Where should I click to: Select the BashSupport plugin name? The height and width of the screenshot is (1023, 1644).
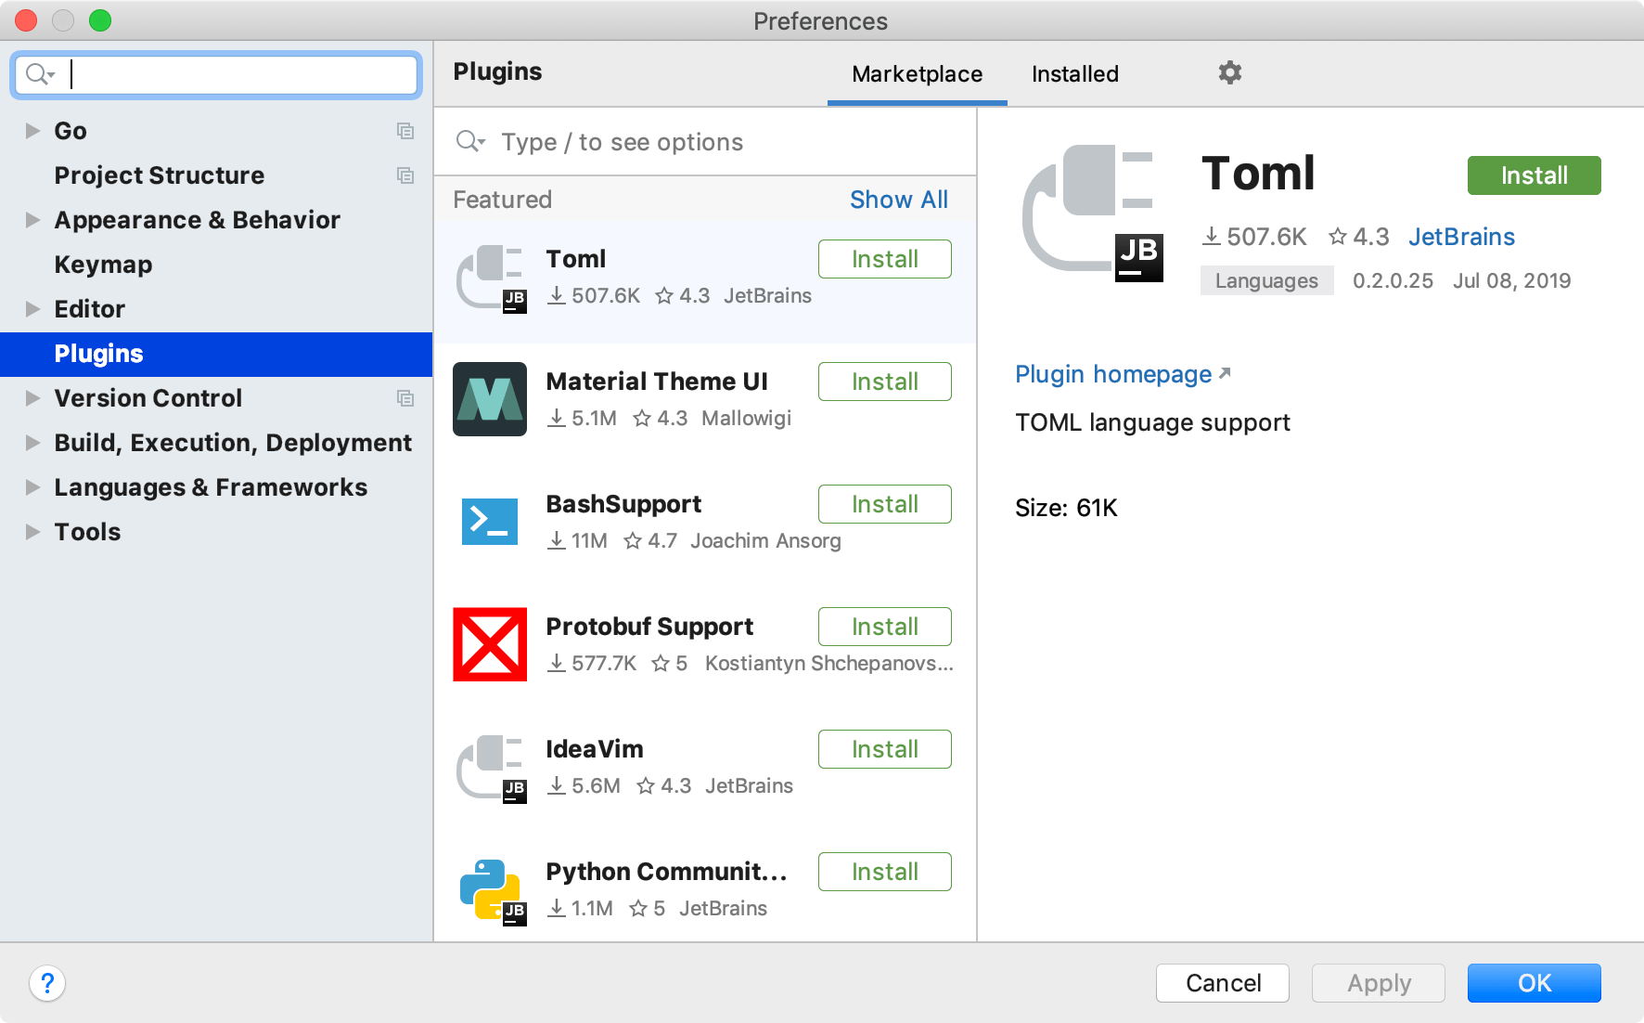623,504
